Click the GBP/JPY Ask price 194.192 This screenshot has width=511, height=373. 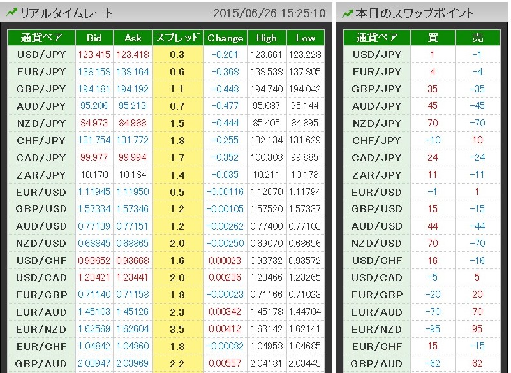[x=133, y=89]
